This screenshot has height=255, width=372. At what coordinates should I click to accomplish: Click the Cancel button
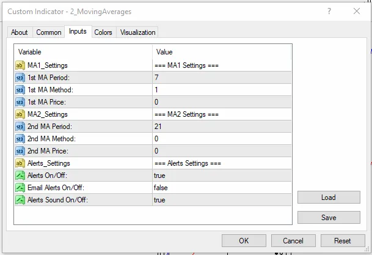293,241
